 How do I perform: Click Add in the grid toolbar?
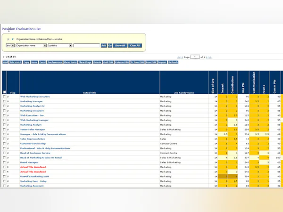click(5, 62)
